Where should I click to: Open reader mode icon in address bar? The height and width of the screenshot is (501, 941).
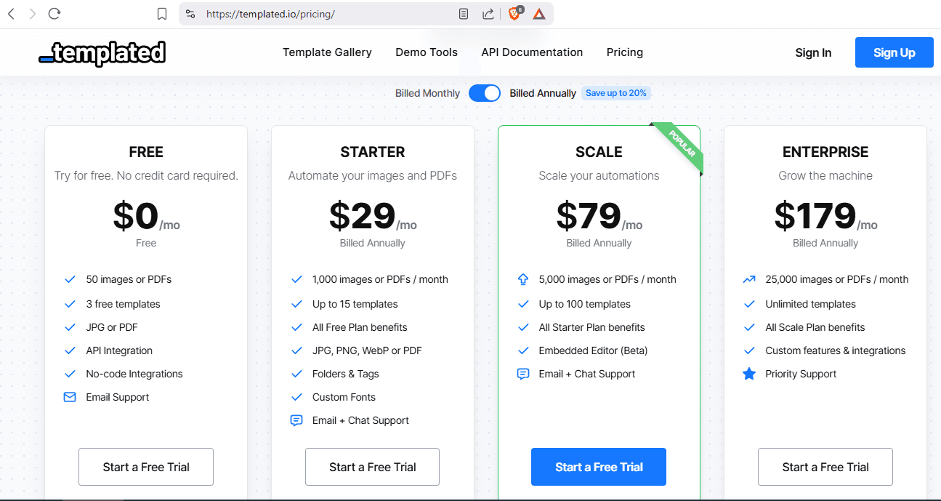(x=464, y=14)
